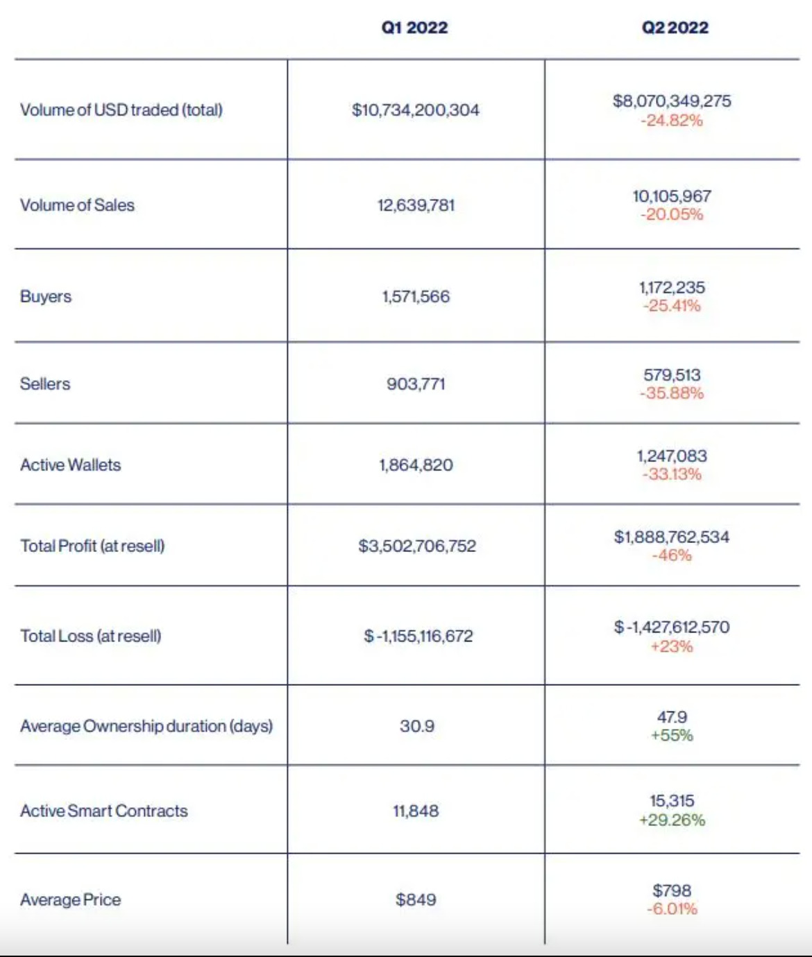
Task: Select the Buyers row label
Action: [x=46, y=296]
